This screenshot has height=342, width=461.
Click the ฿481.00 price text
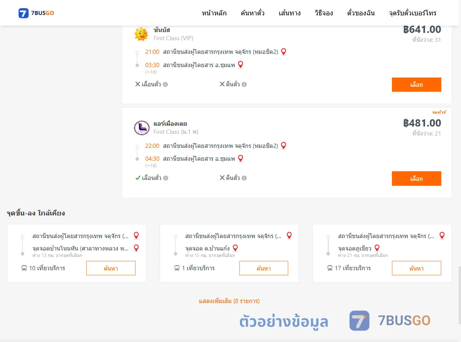[x=422, y=123]
